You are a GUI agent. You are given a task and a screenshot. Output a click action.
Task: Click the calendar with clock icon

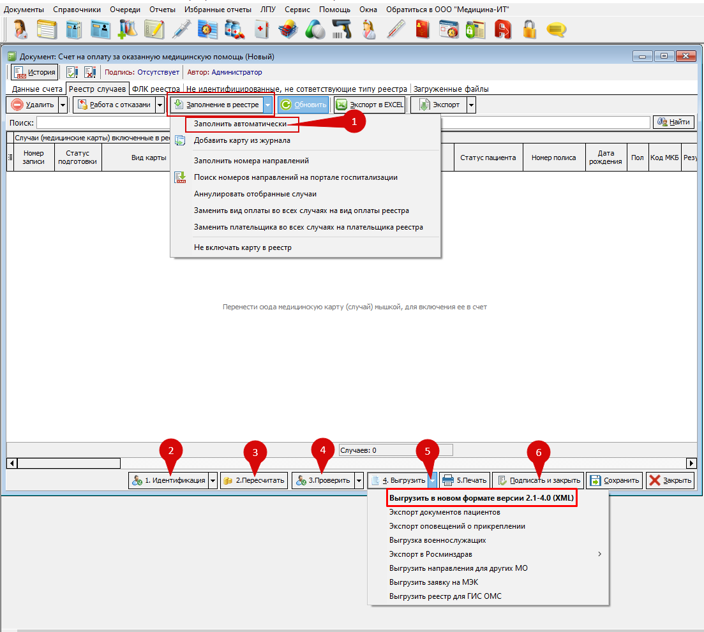(x=449, y=29)
